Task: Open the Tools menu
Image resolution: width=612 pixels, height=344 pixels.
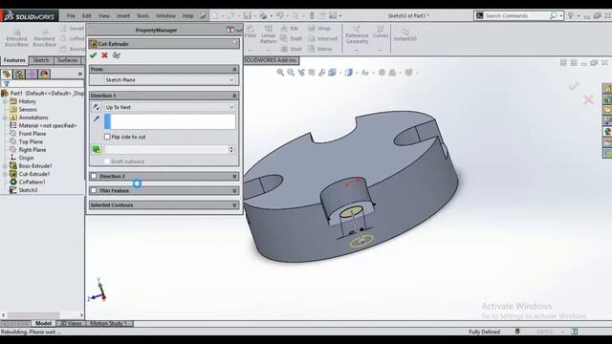Action: 142,15
